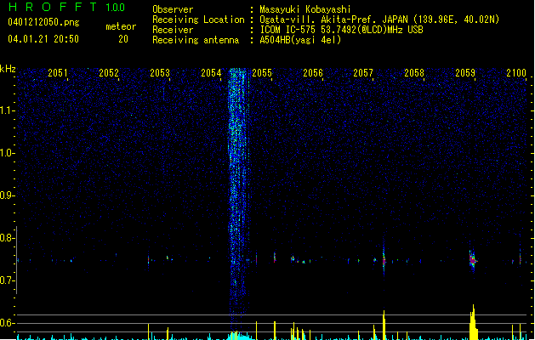Click the 2051 time marker
Viewport: 535px width, 340px height.
[x=58, y=73]
